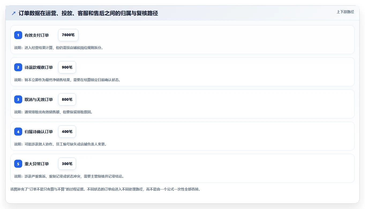Click the note starting 说明：通常排除出有效销售额
Viewport: 365px width, 209px height.
point(54,112)
